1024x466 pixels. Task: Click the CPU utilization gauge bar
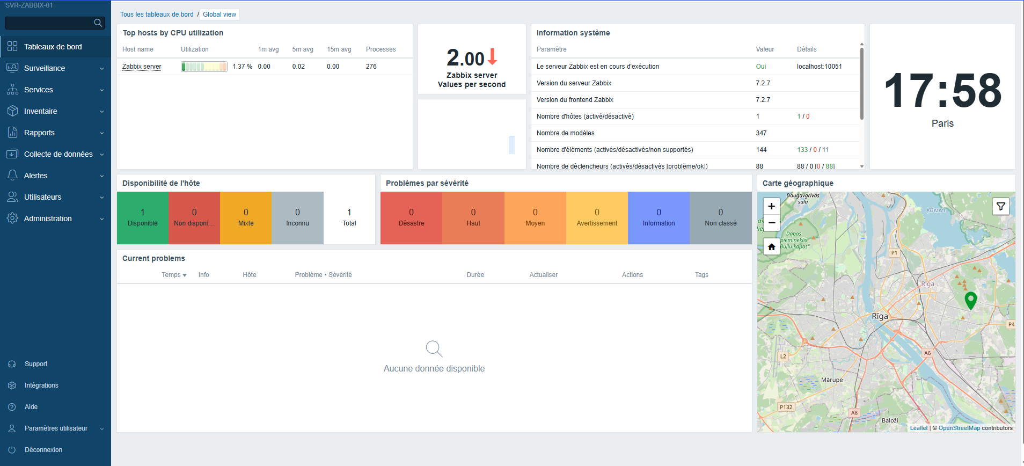(x=204, y=67)
